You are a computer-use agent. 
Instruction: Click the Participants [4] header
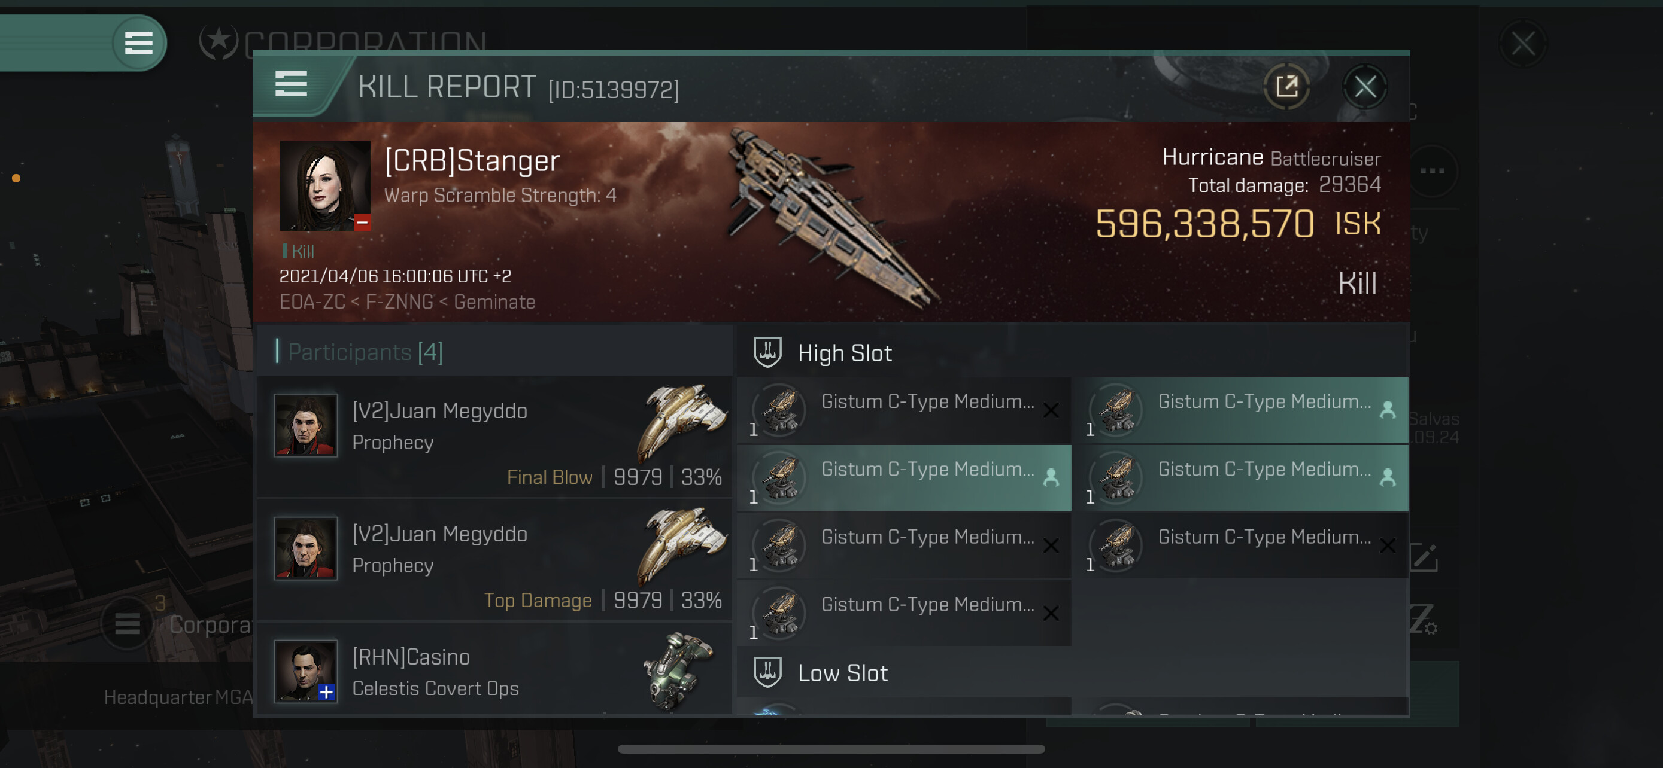(365, 352)
